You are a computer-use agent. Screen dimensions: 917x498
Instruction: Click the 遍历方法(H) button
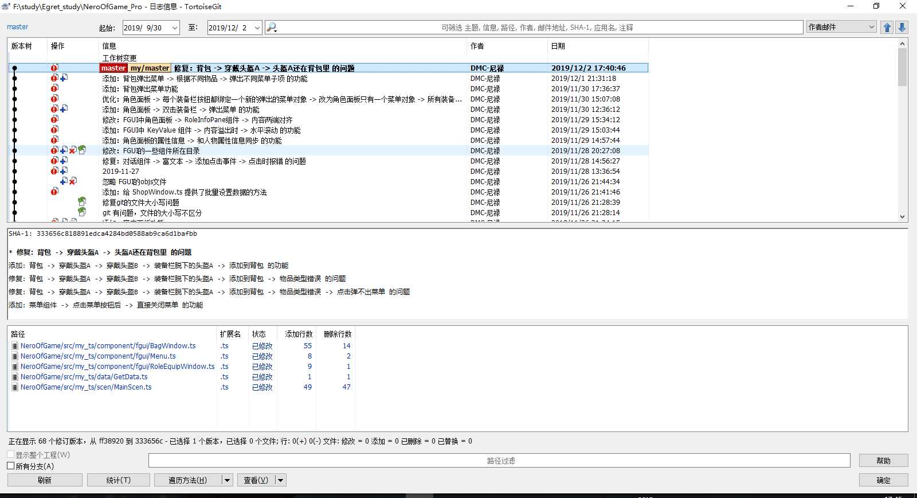point(188,480)
